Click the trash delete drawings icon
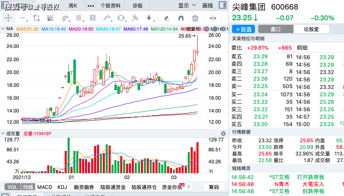 point(195,18)
